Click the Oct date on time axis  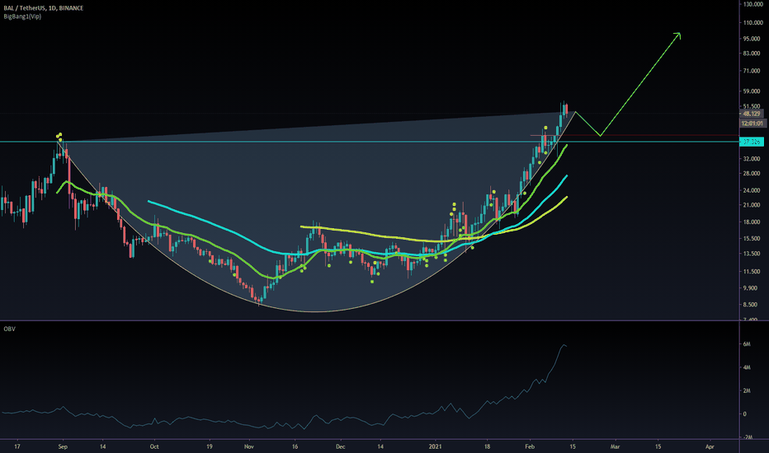tap(154, 446)
